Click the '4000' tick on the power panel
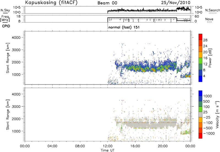 coord(16,38)
